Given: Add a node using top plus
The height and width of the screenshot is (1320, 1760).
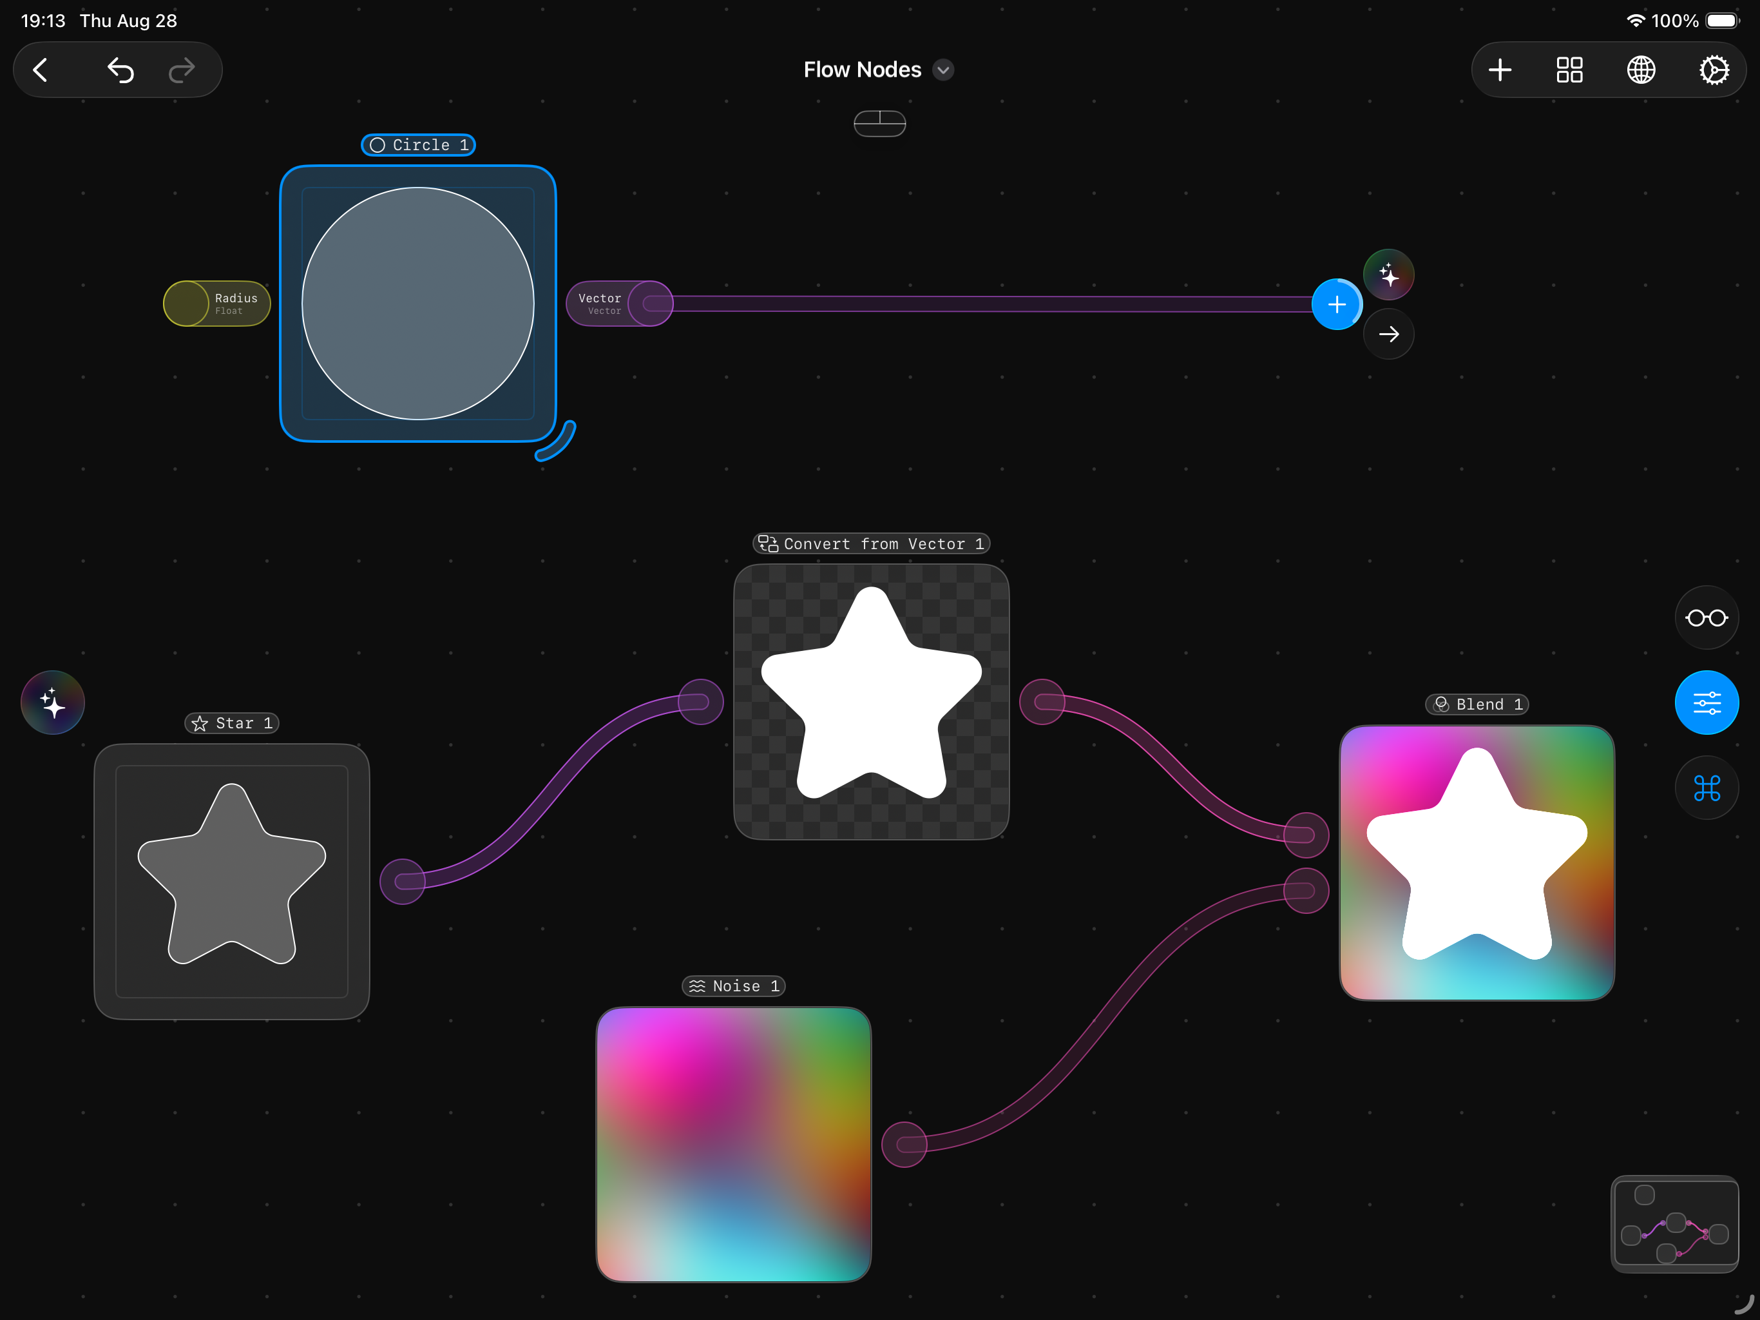Looking at the screenshot, I should click(1500, 70).
